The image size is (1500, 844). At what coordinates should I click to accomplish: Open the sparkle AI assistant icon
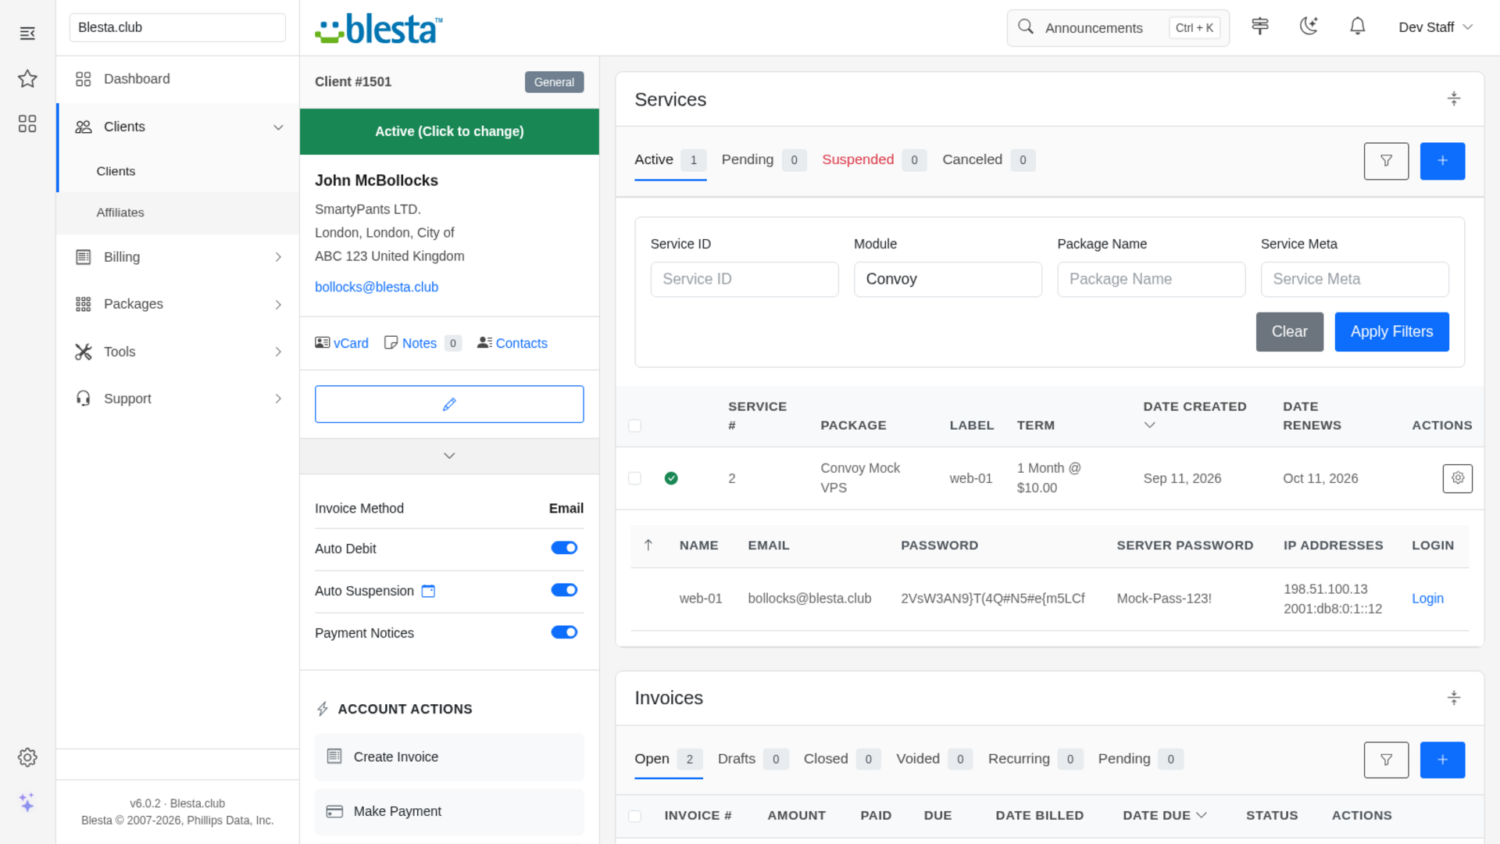coord(27,803)
